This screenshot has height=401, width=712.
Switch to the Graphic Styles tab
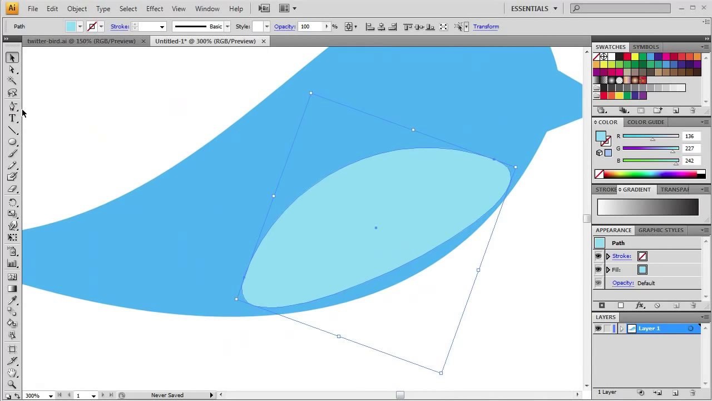point(661,230)
